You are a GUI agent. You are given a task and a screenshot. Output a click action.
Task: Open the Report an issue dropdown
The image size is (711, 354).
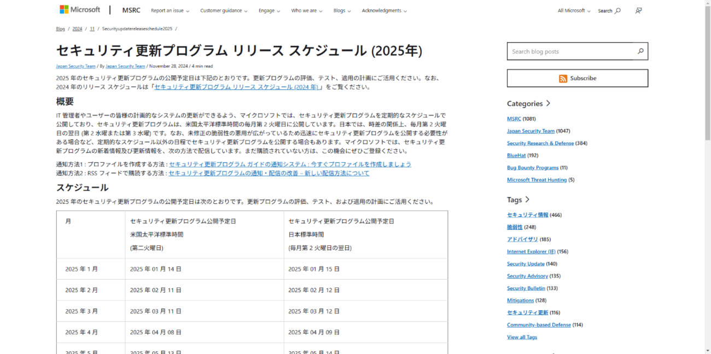tap(170, 10)
